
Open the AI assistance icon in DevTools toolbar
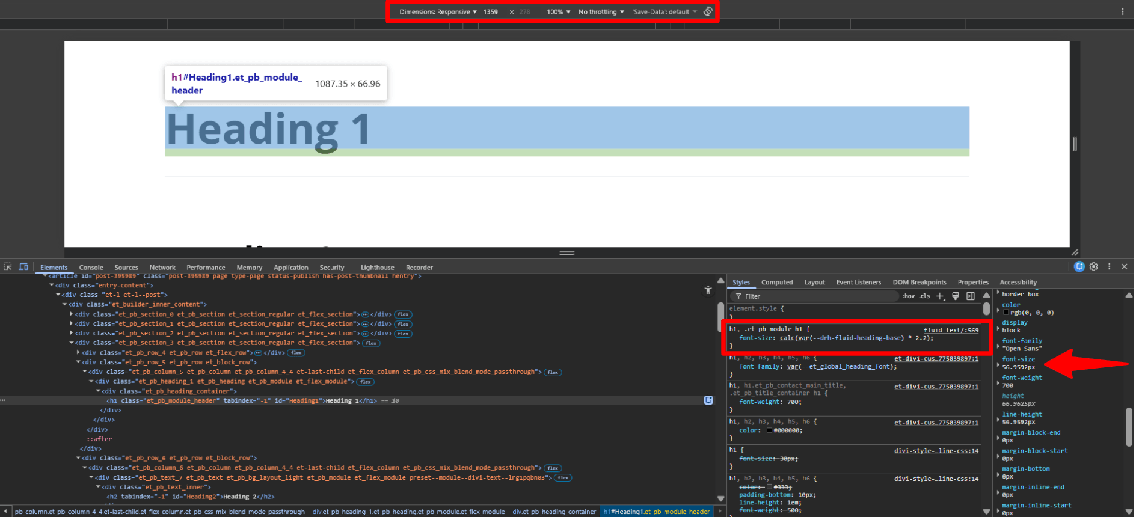(1079, 266)
